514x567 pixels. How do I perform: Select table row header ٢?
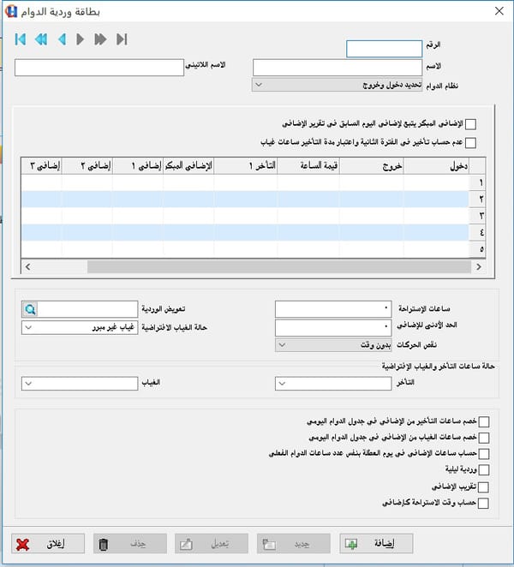click(477, 199)
